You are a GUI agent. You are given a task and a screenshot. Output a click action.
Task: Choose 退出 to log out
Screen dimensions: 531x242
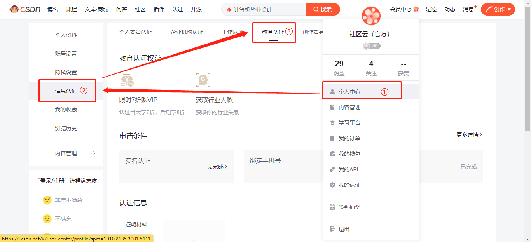(x=371, y=229)
